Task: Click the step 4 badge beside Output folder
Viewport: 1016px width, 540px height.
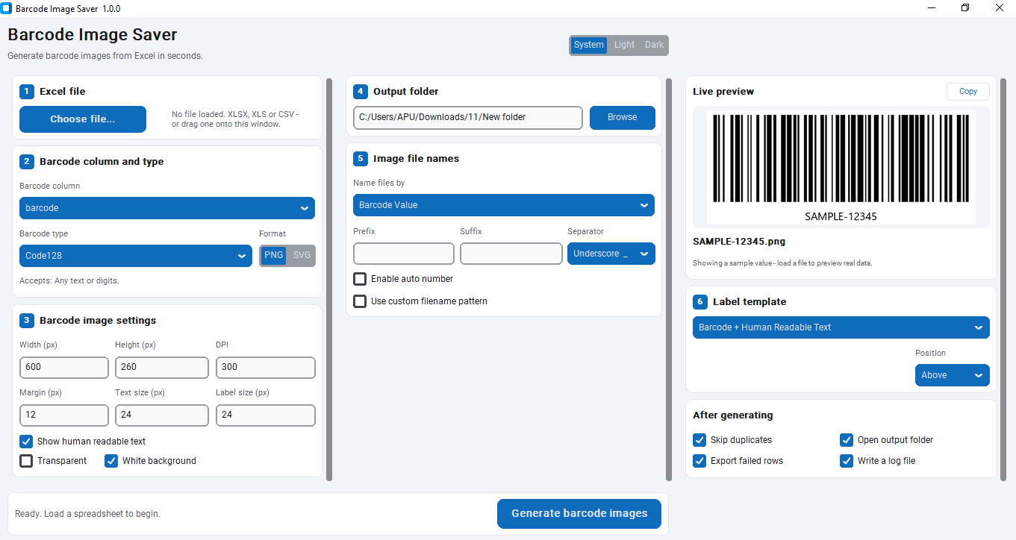Action: point(361,92)
